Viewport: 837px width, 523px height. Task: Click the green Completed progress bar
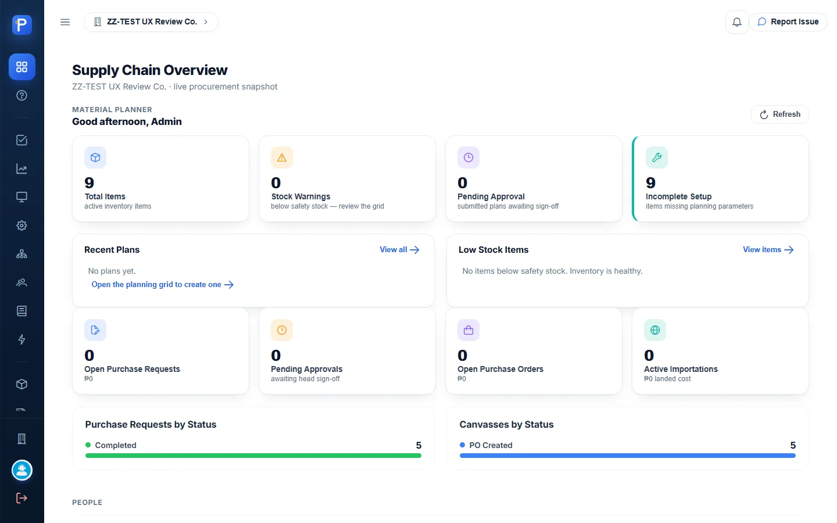[253, 456]
